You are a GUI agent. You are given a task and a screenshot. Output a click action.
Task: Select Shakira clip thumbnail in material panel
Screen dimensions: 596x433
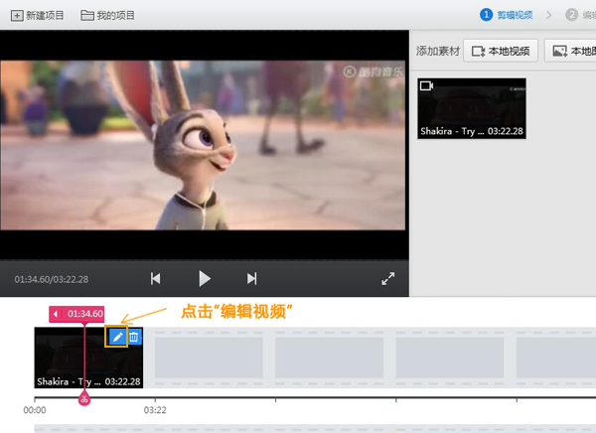pos(472,108)
